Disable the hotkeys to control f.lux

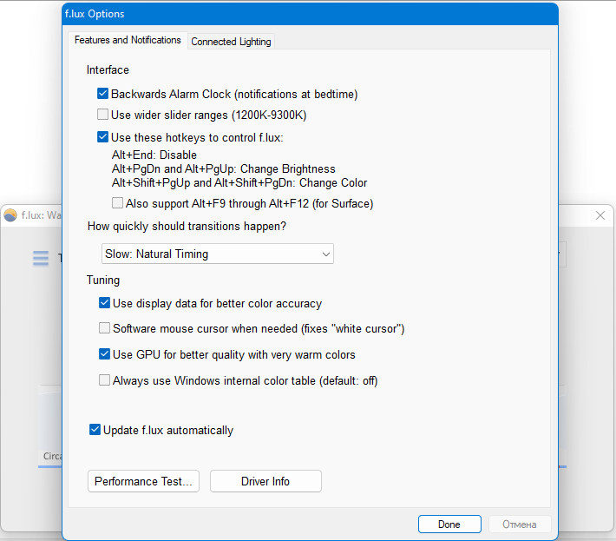103,137
